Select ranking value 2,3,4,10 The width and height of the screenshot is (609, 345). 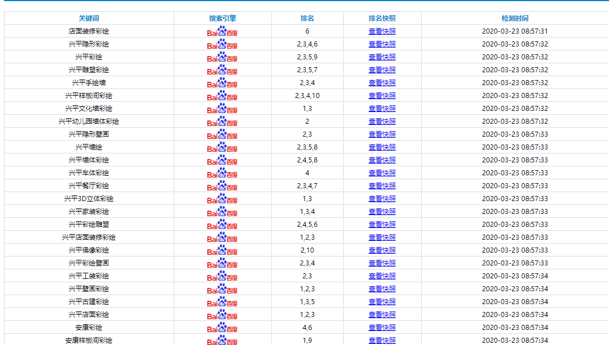(x=307, y=95)
